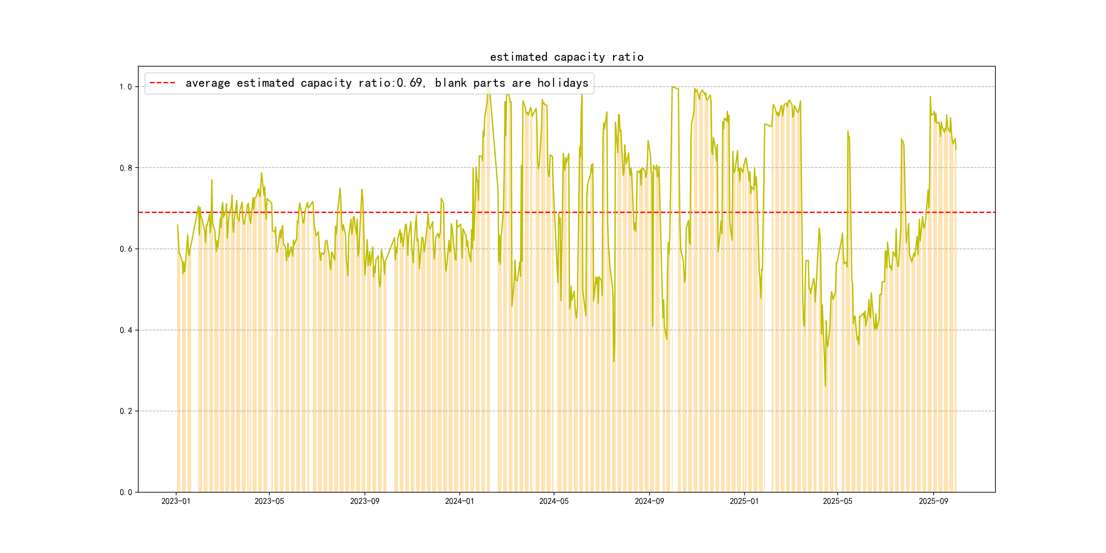
Task: Click the 2024-09 x-axis date label
Action: (x=649, y=501)
